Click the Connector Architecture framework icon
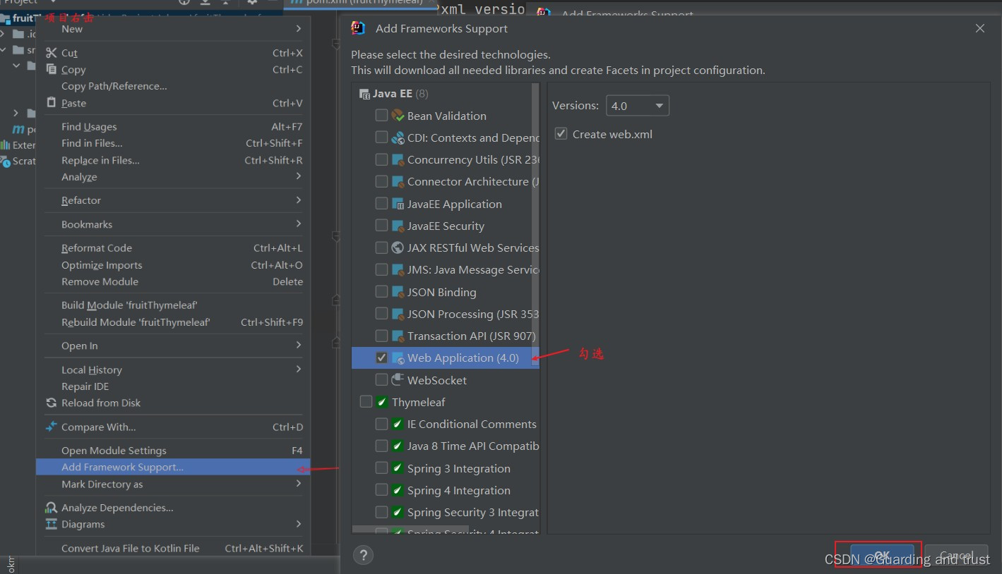 pos(398,181)
